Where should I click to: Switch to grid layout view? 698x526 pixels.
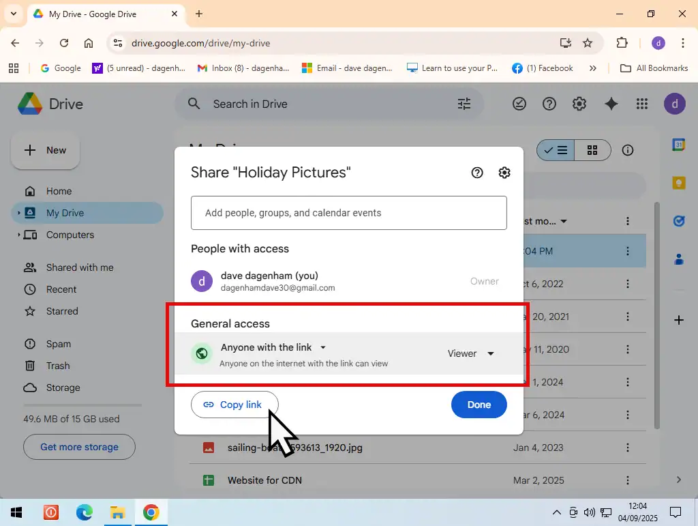point(592,150)
